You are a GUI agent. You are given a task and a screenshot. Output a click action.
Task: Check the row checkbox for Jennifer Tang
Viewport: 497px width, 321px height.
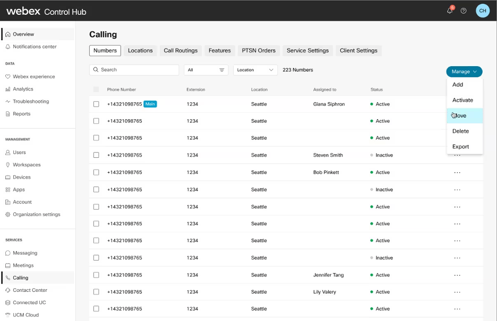coord(96,275)
